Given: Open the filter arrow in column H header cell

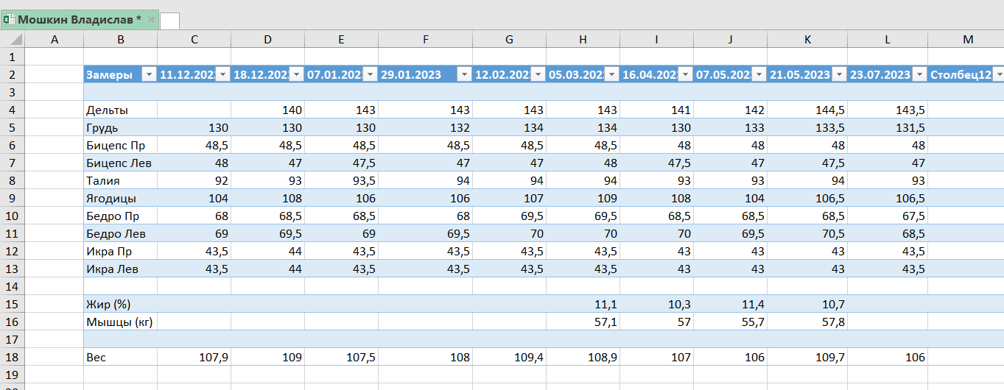Looking at the screenshot, I should [611, 74].
